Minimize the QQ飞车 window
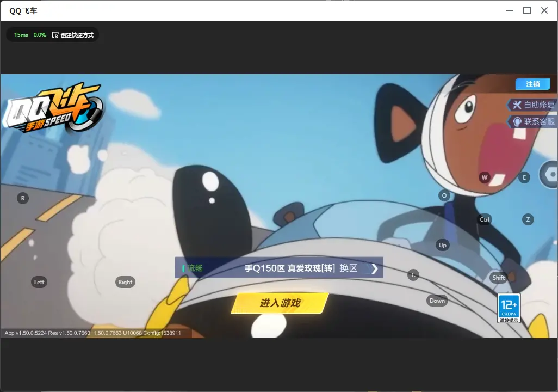The image size is (558, 392). coord(510,11)
